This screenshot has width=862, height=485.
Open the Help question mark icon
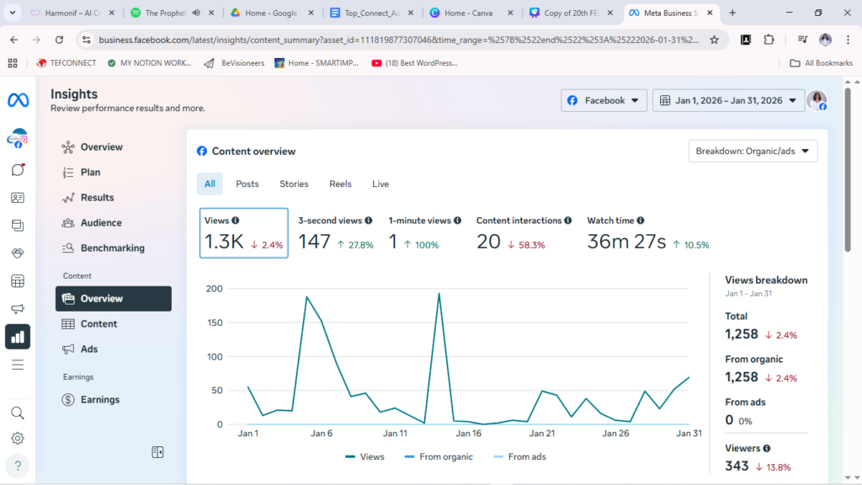pos(18,466)
